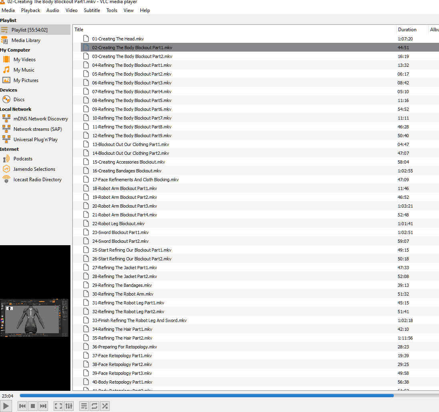Open Podcasts under Internet
Screen dimensions: 439x412
click(35, 159)
